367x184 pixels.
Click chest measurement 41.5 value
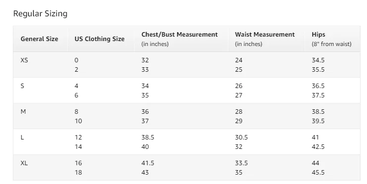[x=148, y=163]
